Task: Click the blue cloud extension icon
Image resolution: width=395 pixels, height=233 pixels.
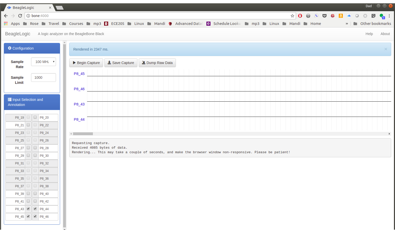Action: pyautogui.click(x=349, y=16)
